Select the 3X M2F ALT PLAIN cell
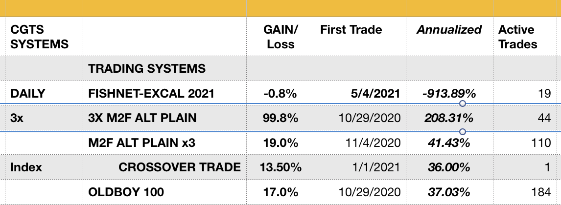Image resolution: width=561 pixels, height=205 pixels. [x=165, y=118]
